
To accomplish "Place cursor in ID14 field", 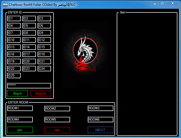I will point(29,47).
